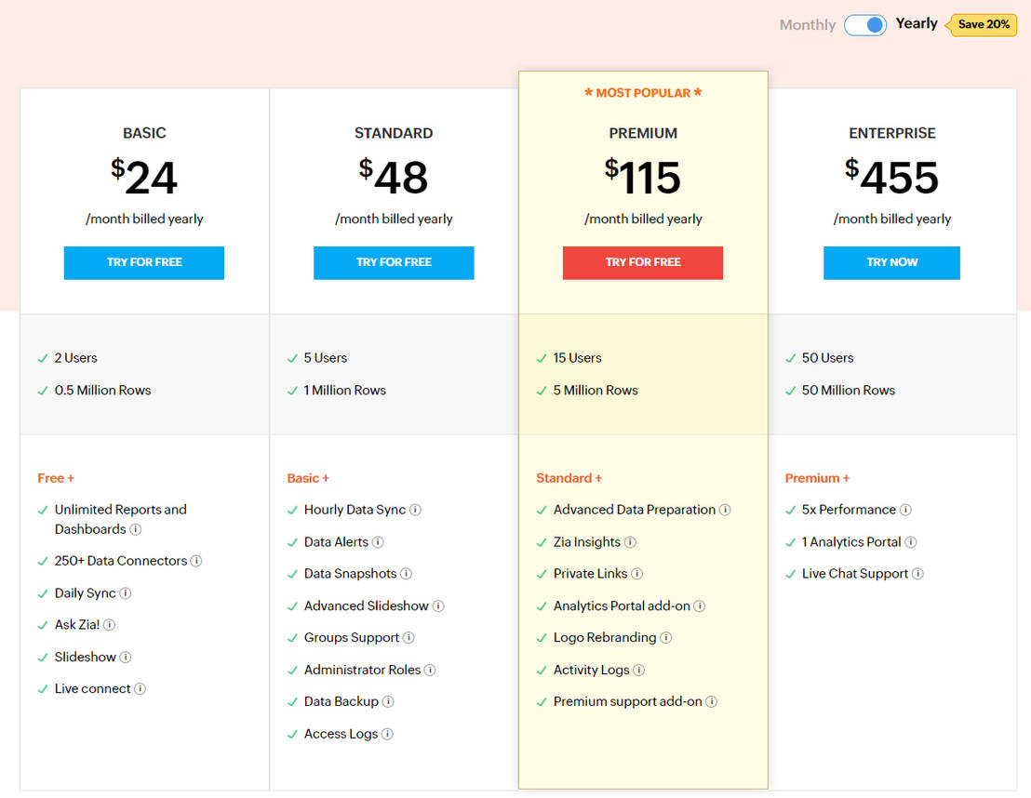Click info icon next to 250+ Data Connectors
The image size is (1031, 798).
pos(196,561)
